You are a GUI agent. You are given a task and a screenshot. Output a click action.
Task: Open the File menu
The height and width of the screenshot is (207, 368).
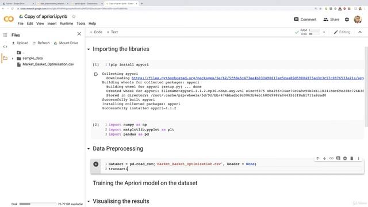coord(21,24)
